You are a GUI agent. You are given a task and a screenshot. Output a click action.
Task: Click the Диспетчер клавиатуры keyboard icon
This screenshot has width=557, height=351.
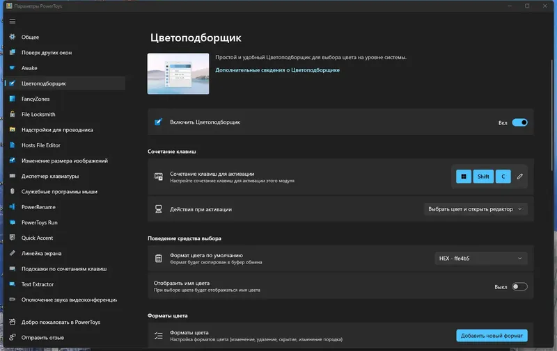[x=13, y=176]
